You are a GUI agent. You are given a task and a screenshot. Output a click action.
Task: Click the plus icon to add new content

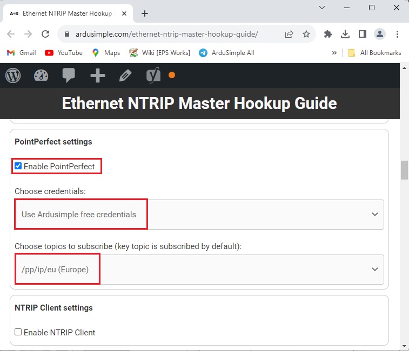97,75
